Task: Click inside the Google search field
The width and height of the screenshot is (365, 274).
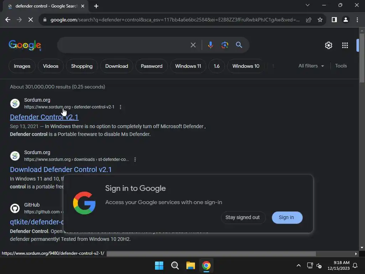Action: [x=123, y=45]
